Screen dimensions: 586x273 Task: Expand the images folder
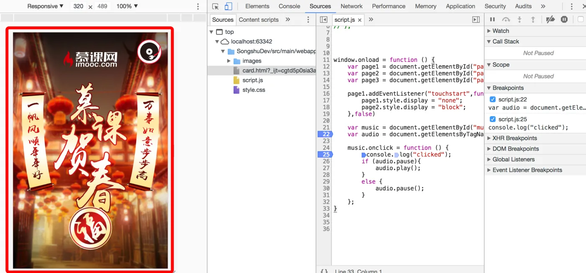(x=229, y=61)
